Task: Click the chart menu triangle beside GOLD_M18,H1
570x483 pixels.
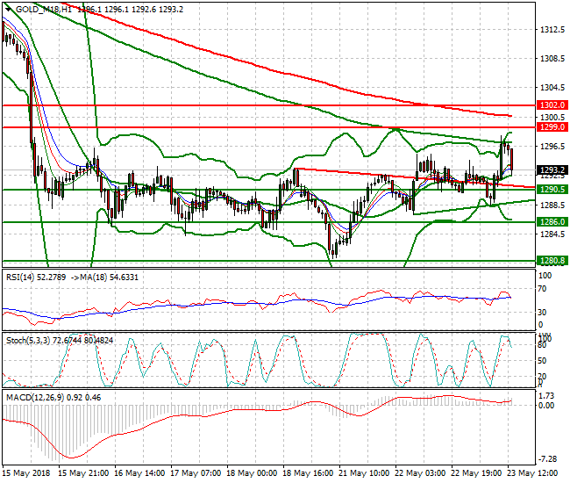Action: coord(8,10)
